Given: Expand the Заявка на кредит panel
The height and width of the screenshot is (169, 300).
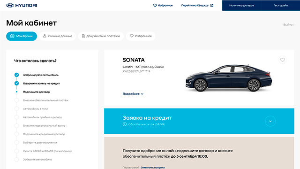Looking at the screenshot, I should pos(270,121).
